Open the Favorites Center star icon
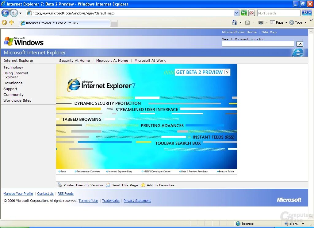Viewport: 314px width, 228px height. [4, 22]
